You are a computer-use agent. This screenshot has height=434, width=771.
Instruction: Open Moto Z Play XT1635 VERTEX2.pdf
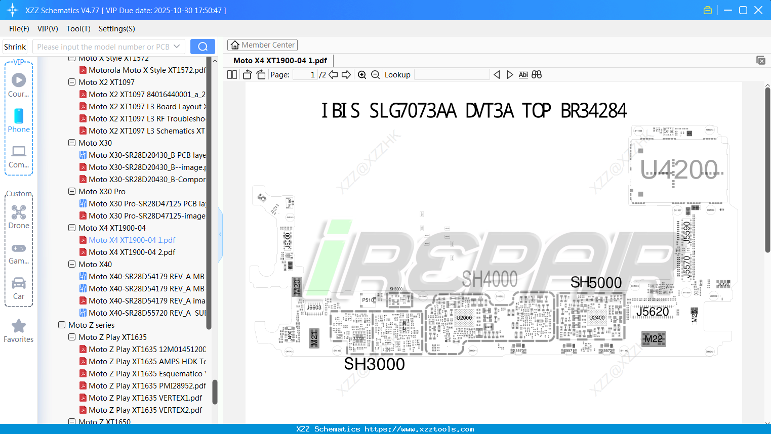point(141,410)
